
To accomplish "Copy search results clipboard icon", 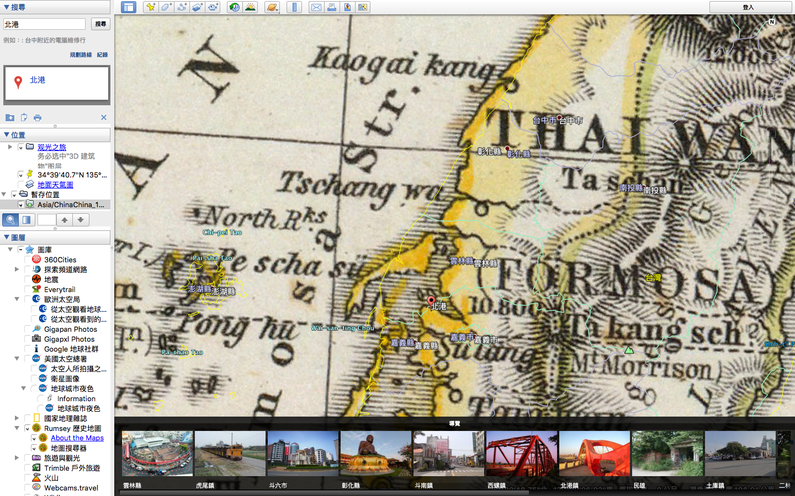I will point(24,117).
